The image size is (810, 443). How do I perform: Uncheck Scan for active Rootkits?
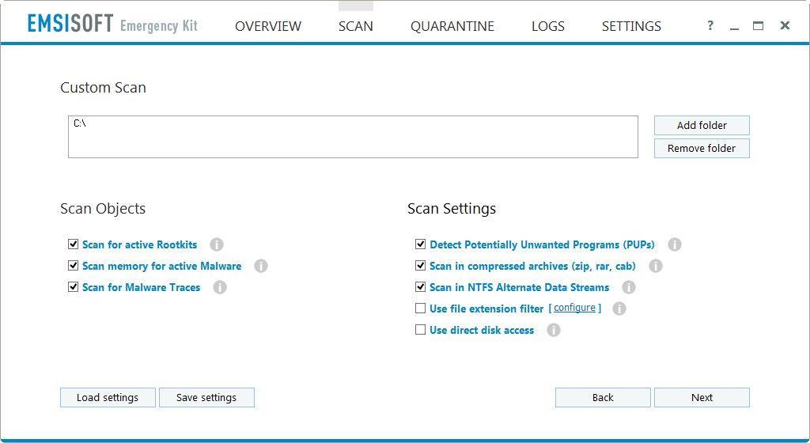click(74, 244)
